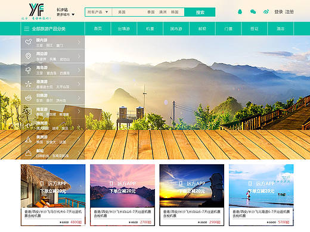Expand the 南亚游 category chevron
This screenshot has height=232, width=310.
point(79,111)
